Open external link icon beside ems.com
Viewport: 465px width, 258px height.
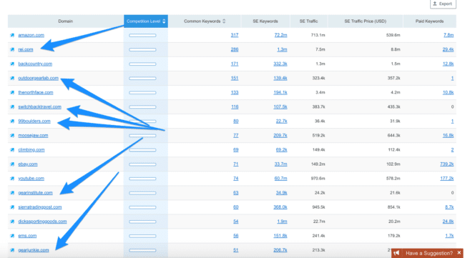(12, 236)
